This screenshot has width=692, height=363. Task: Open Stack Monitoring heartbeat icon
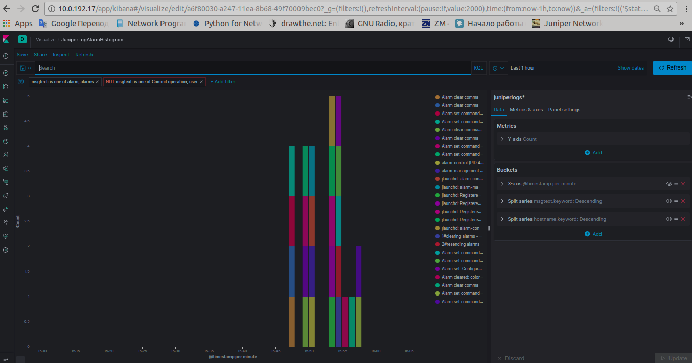click(6, 236)
